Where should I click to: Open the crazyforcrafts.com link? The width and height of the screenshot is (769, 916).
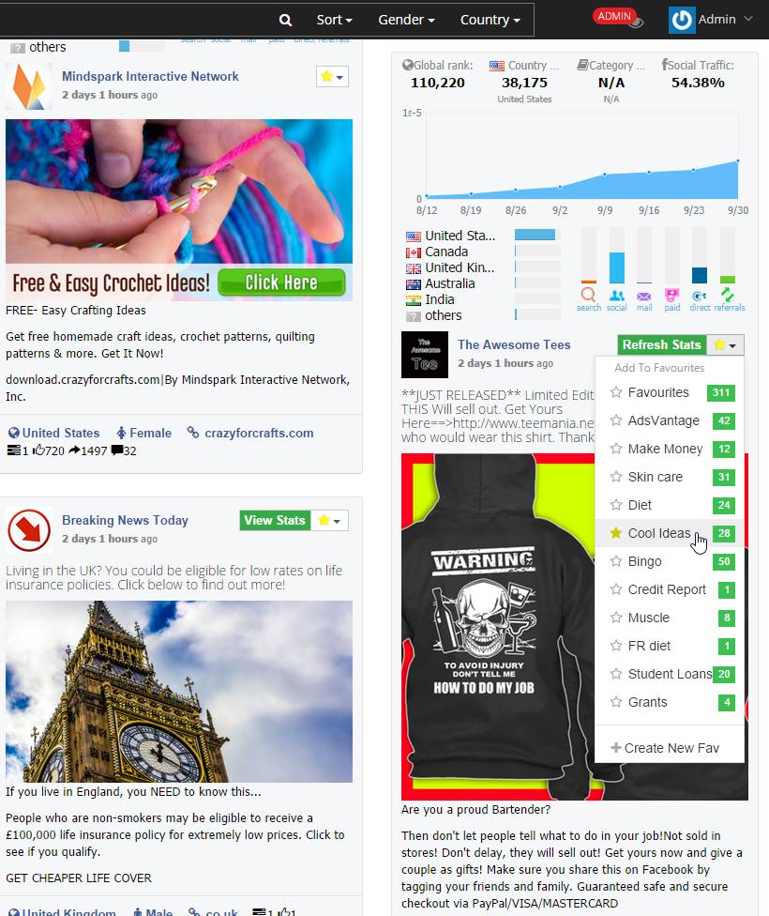click(x=259, y=433)
